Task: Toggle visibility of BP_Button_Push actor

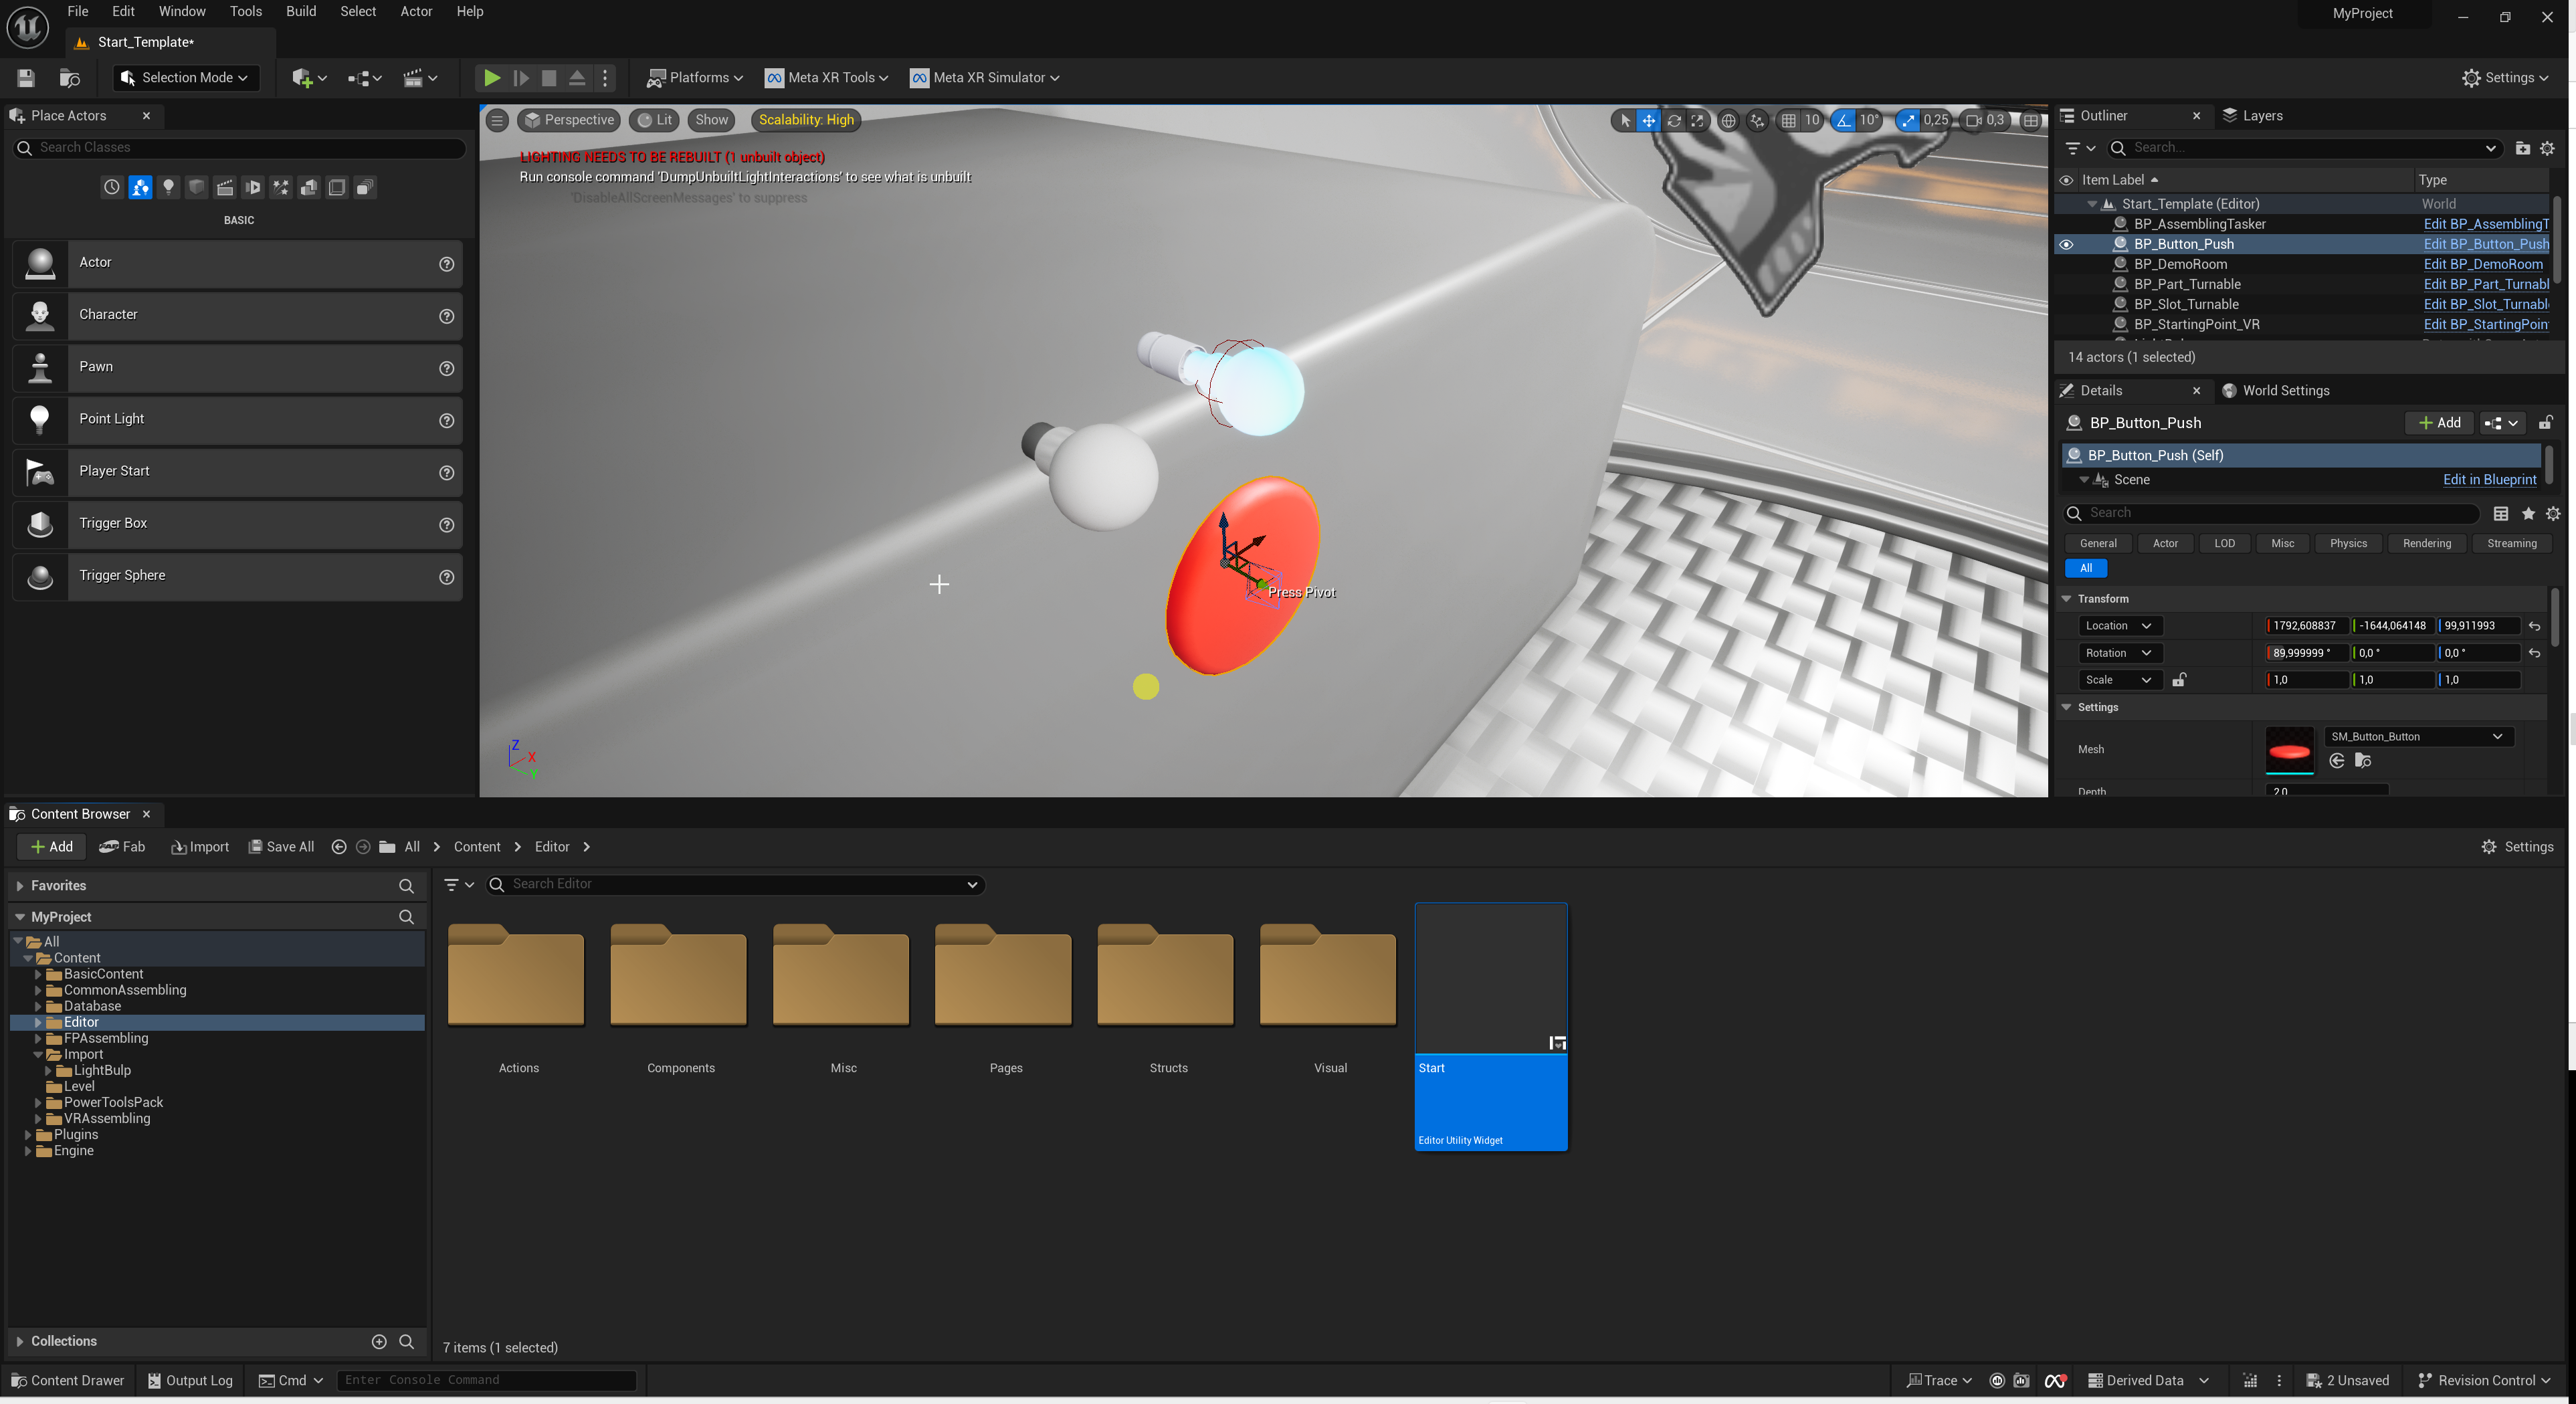Action: tap(2066, 244)
